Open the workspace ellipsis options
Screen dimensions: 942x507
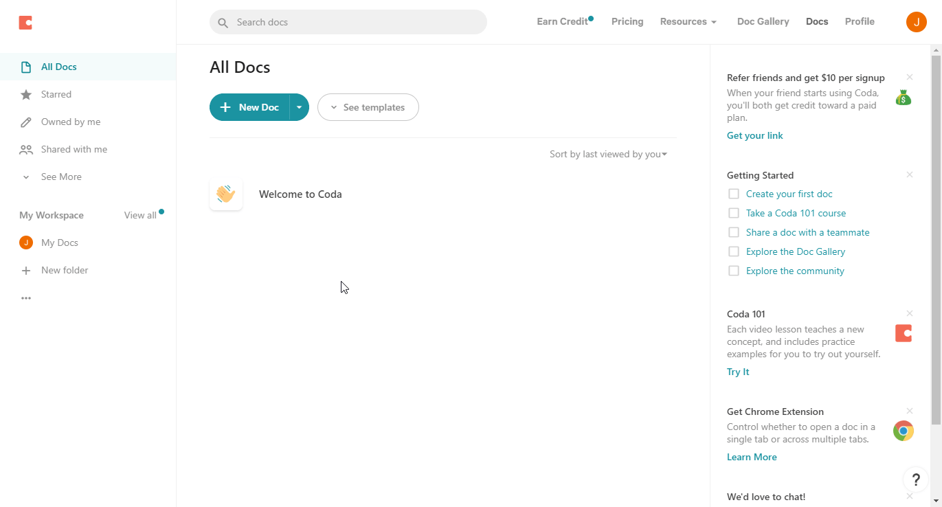tap(26, 297)
